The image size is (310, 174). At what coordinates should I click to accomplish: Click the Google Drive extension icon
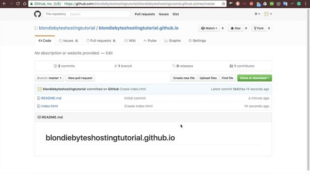tap(265, 4)
